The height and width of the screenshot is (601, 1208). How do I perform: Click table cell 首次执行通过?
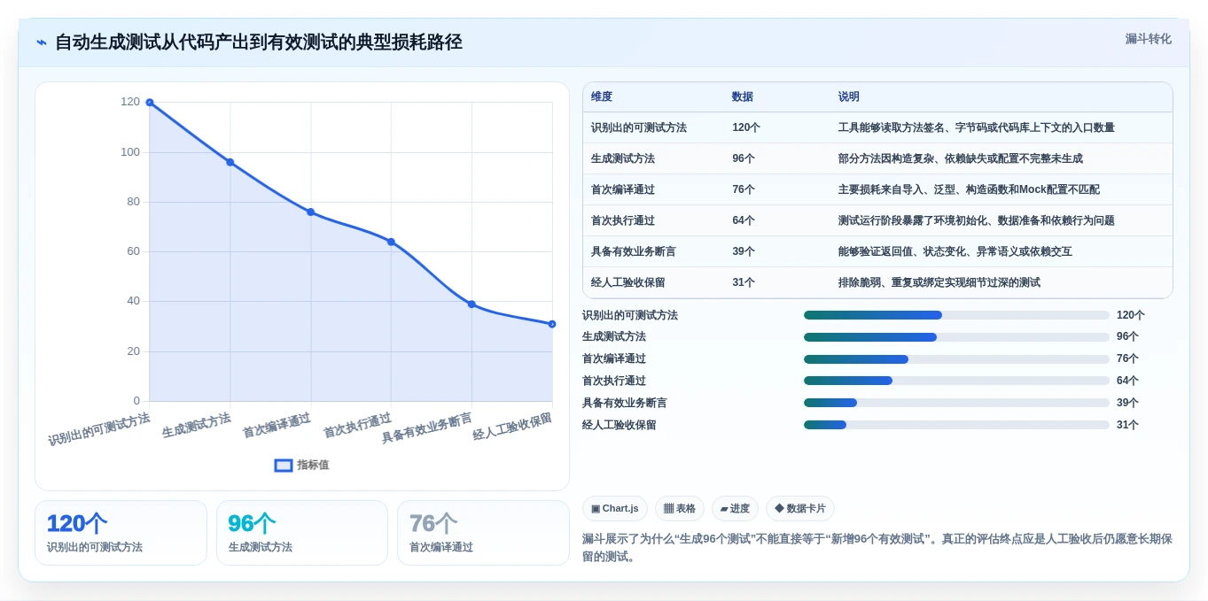pos(623,220)
